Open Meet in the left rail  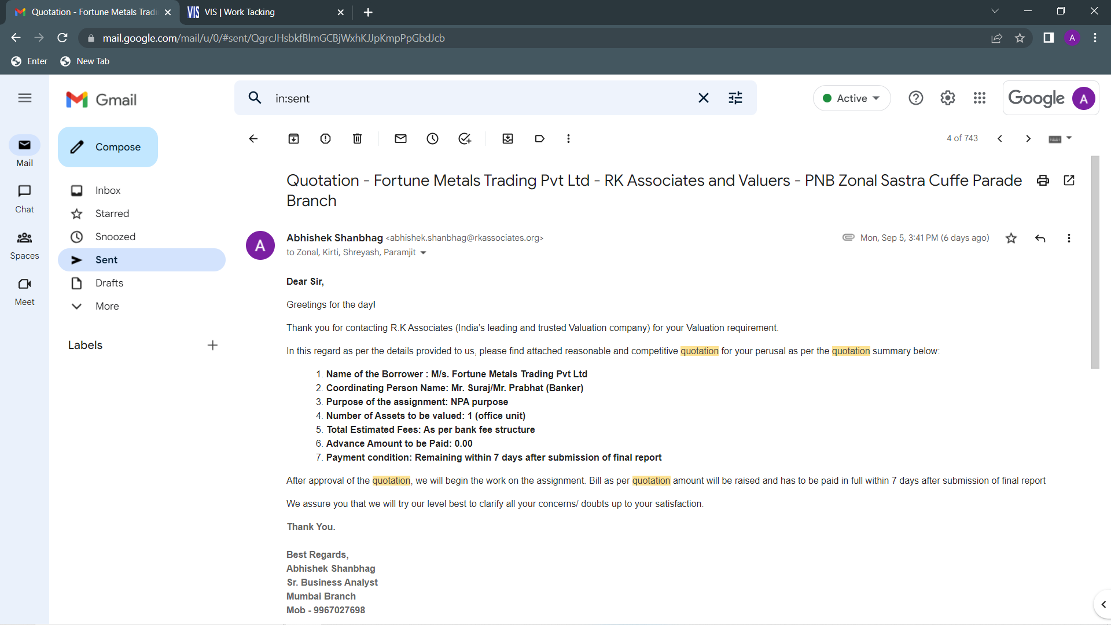pos(24,291)
